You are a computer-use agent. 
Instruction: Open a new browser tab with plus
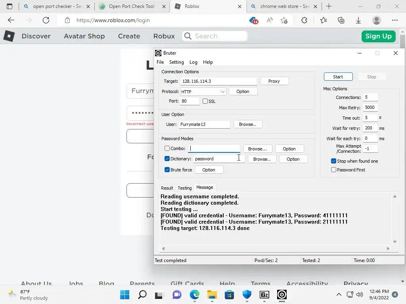click(329, 6)
